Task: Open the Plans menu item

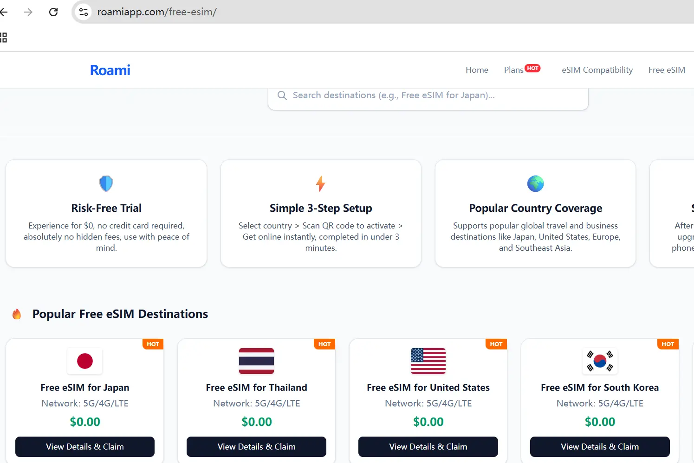Action: 513,70
